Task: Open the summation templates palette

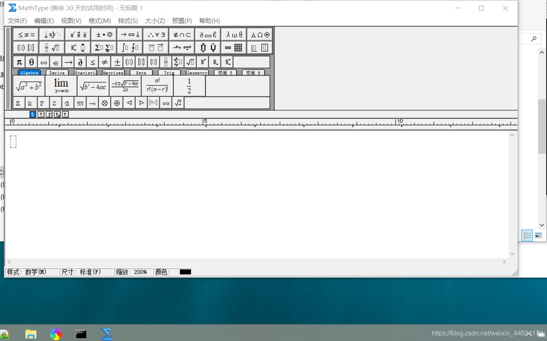Action: click(x=104, y=48)
